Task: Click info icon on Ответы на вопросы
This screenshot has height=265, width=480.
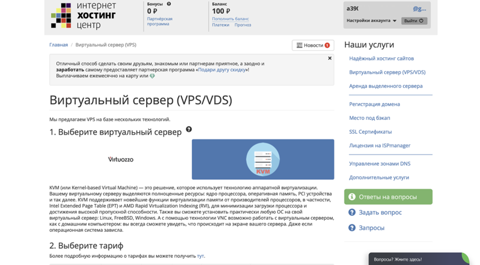Action: (x=352, y=197)
